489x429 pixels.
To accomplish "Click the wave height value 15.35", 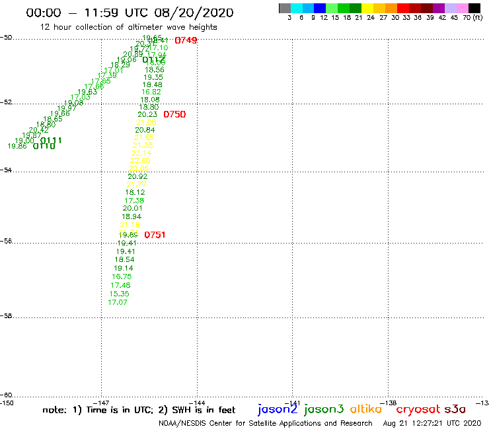I will coord(119,294).
